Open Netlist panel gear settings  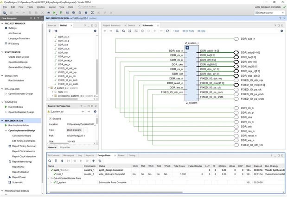click(95, 31)
